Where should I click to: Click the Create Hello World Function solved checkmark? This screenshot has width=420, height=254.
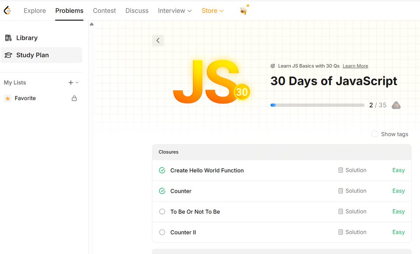pos(162,170)
